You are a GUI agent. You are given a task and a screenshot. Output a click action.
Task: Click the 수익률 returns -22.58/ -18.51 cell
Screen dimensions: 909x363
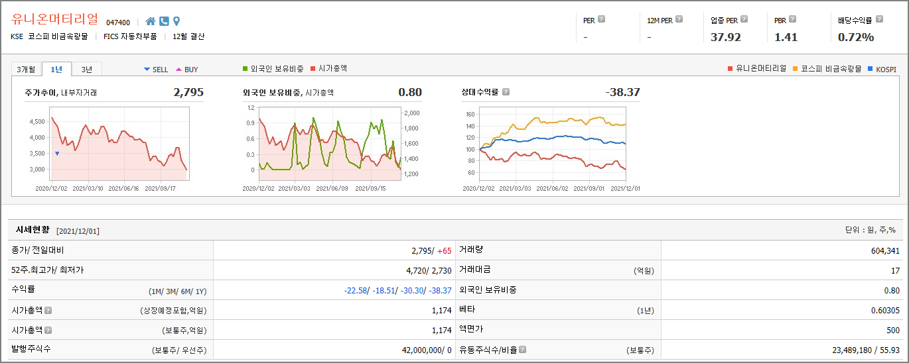tap(398, 290)
